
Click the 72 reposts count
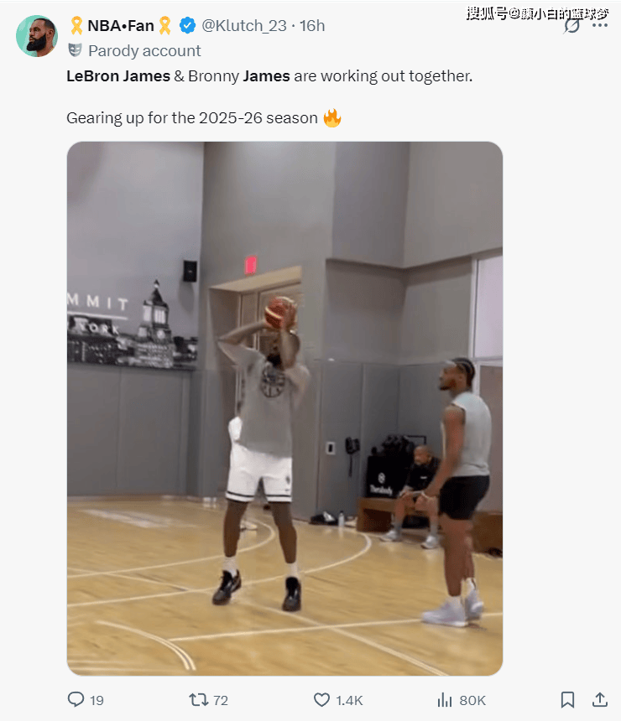pyautogui.click(x=221, y=700)
